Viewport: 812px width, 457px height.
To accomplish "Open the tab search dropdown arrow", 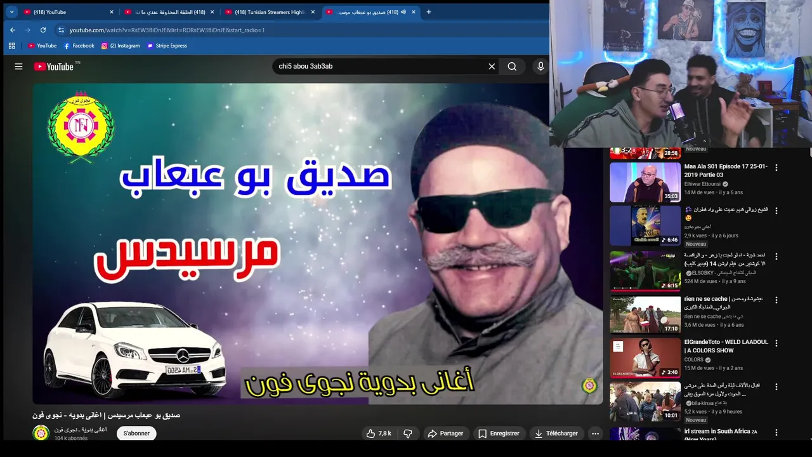I will pyautogui.click(x=11, y=11).
